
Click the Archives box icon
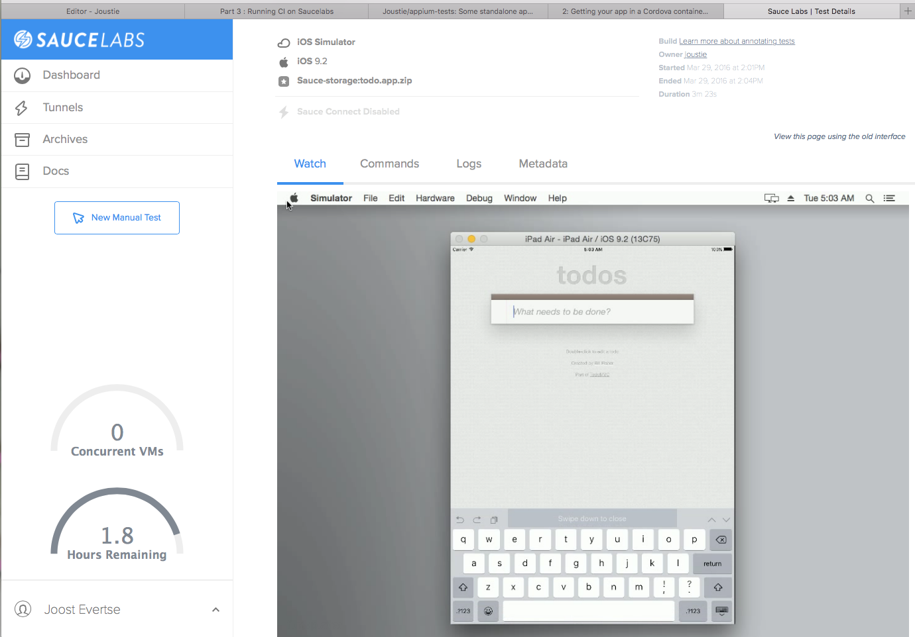coord(22,140)
